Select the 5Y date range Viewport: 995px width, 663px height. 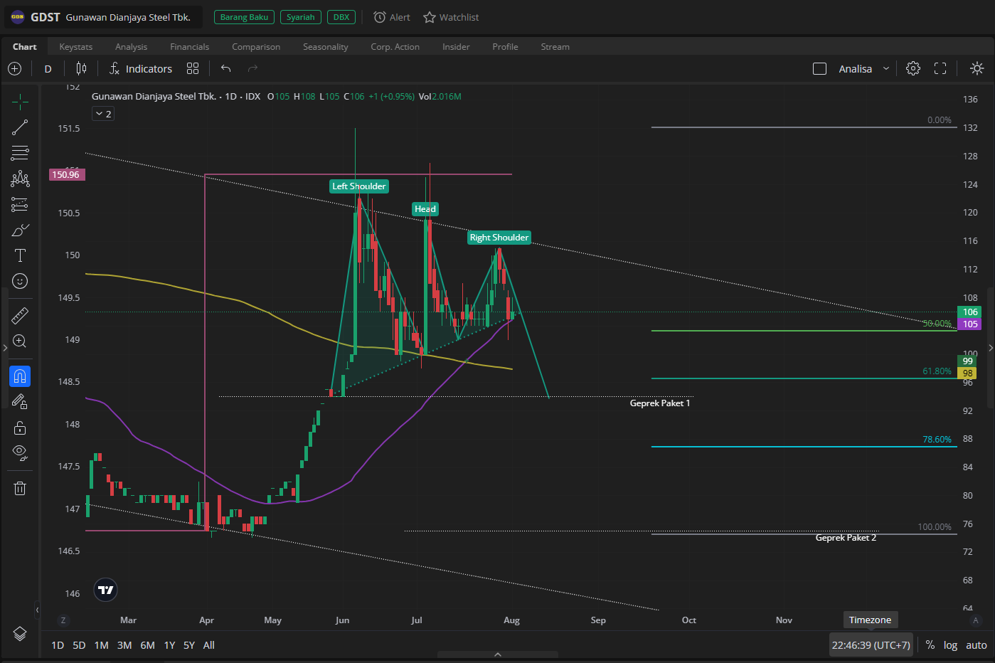(x=189, y=645)
